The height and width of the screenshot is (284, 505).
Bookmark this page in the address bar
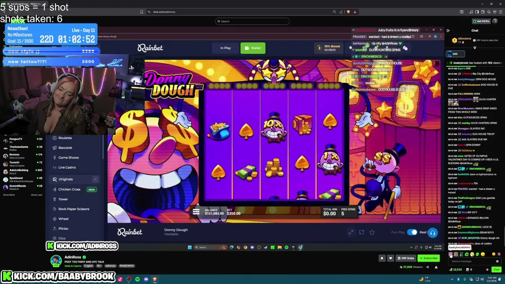tap(141, 12)
